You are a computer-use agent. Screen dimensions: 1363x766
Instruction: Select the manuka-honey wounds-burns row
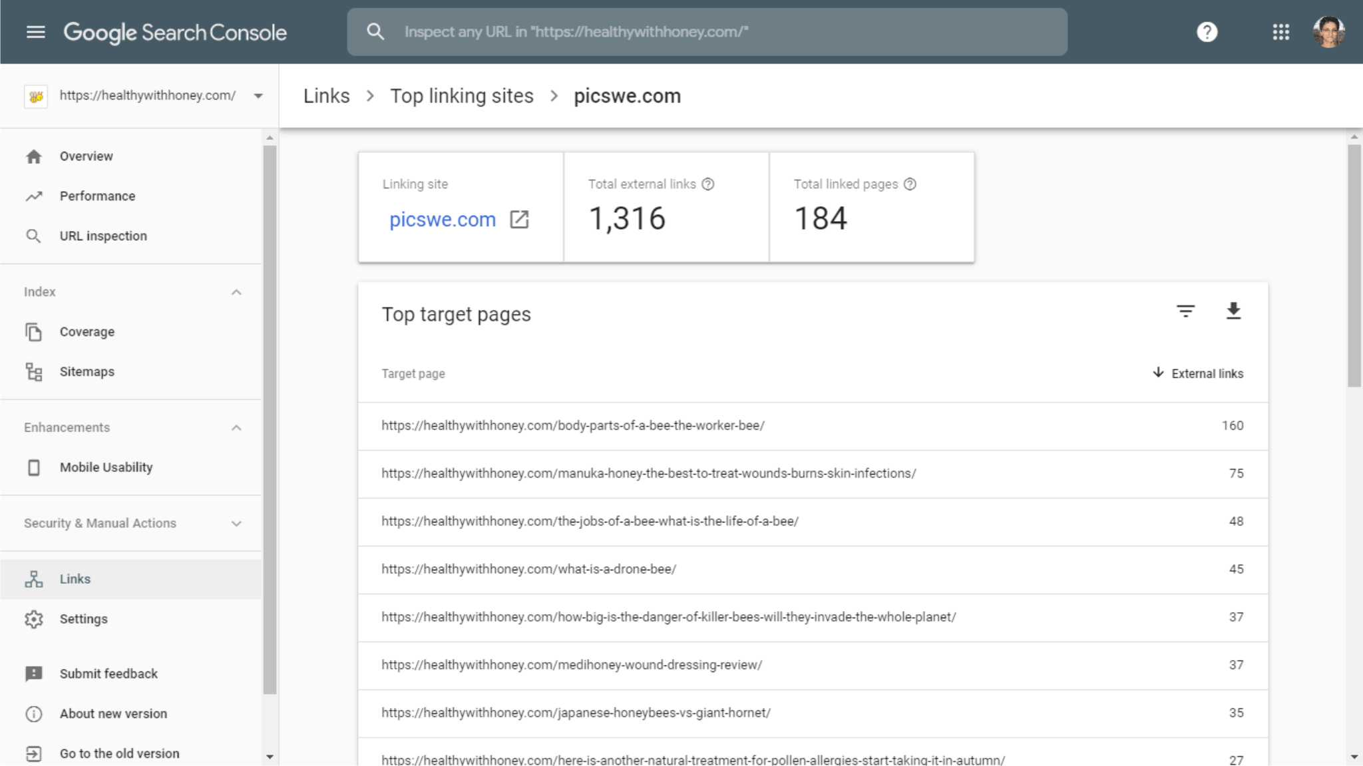point(813,474)
